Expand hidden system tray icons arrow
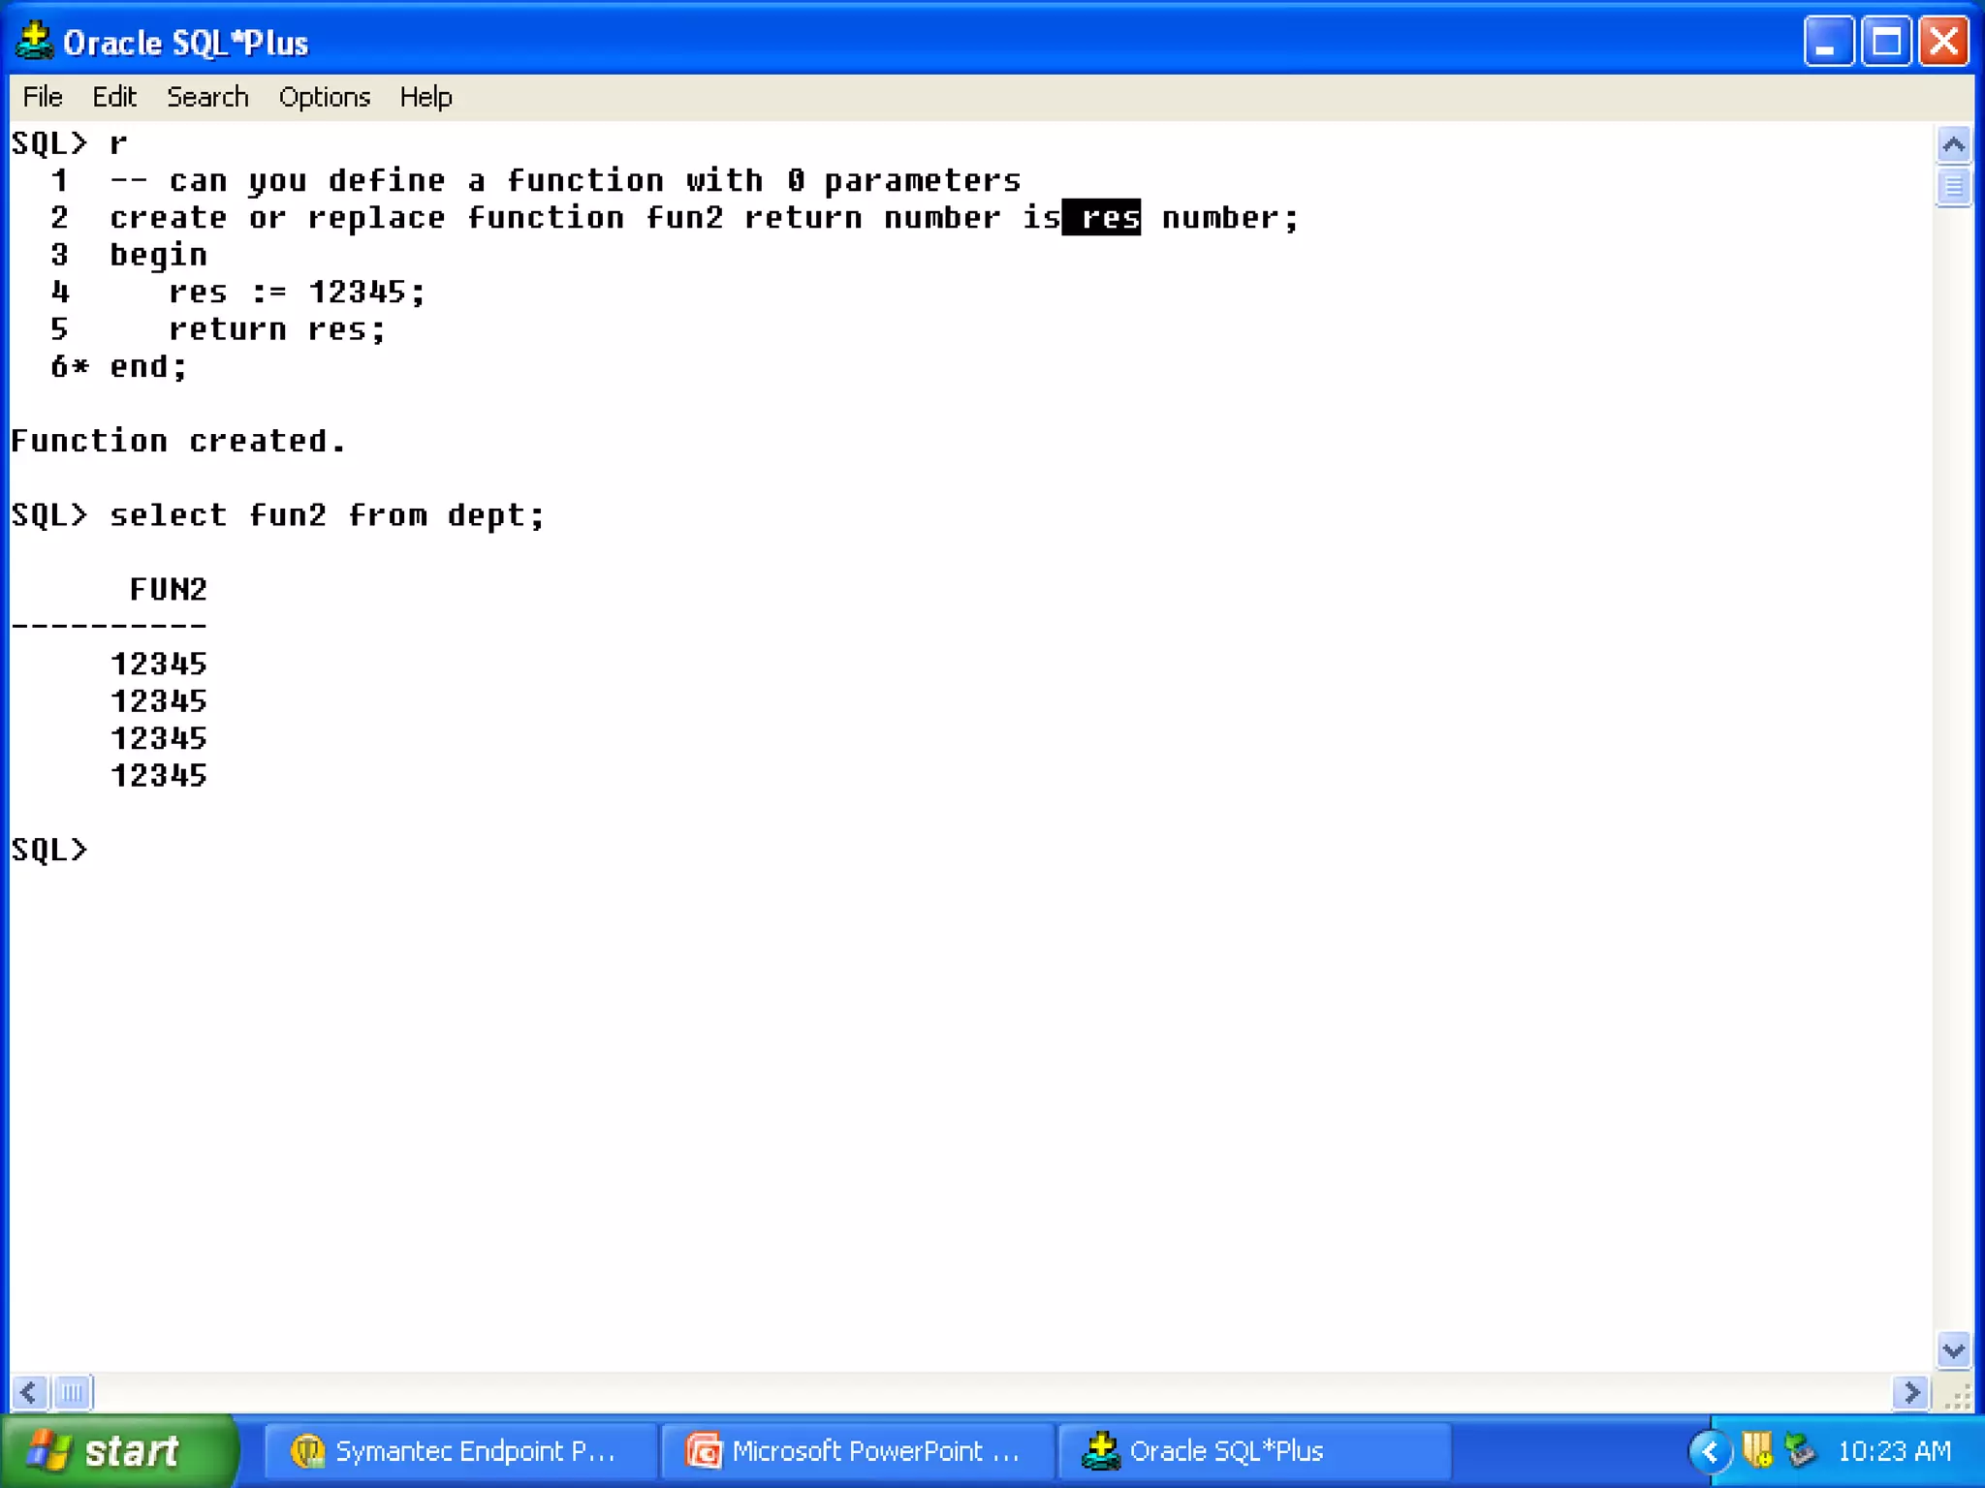This screenshot has height=1488, width=1985. coord(1710,1451)
